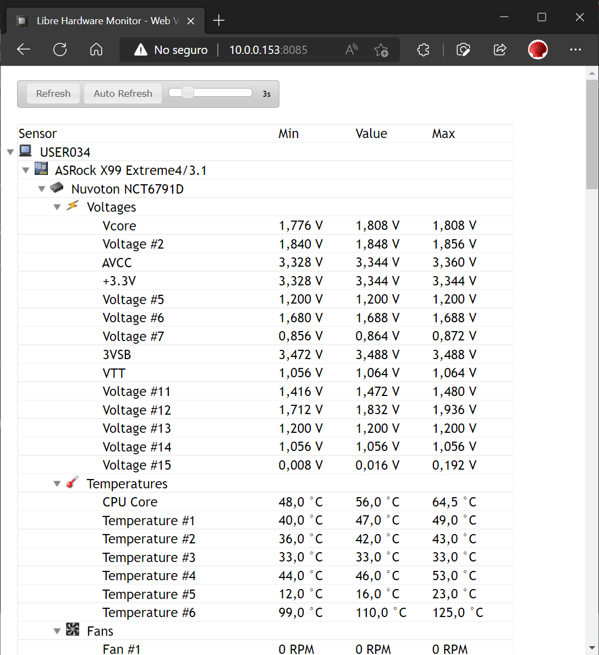This screenshot has width=599, height=655.
Task: Activate the read aloud icon in address bar
Action: click(351, 49)
